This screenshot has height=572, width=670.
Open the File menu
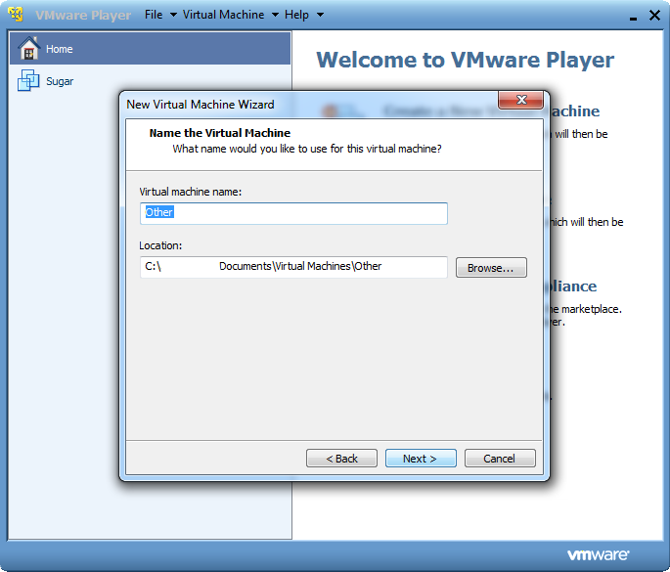coord(154,15)
